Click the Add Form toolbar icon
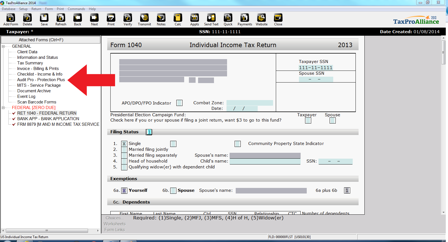The width and height of the screenshot is (448, 242). click(11, 20)
